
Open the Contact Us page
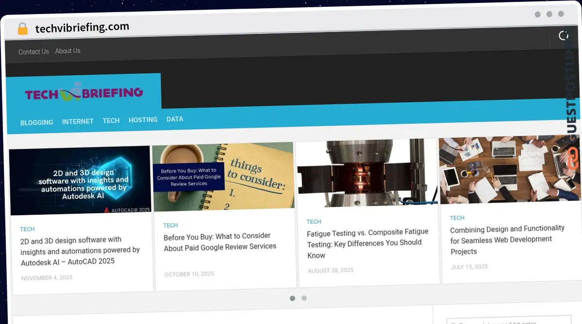pyautogui.click(x=33, y=52)
